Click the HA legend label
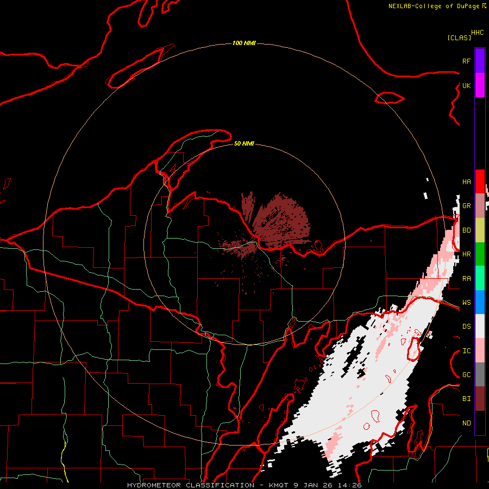The height and width of the screenshot is (489, 489). [466, 182]
